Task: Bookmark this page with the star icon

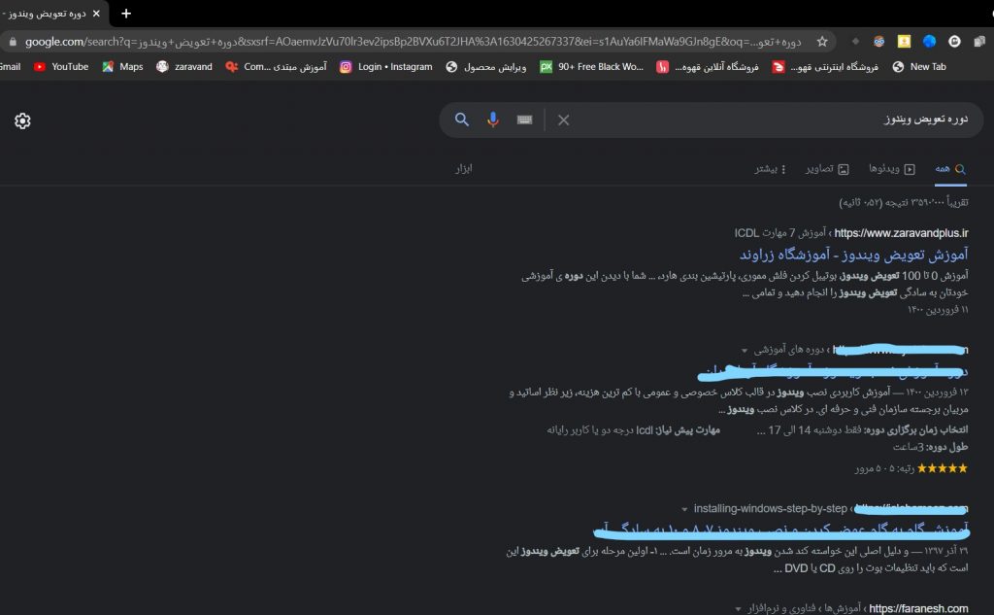Action: pyautogui.click(x=822, y=42)
